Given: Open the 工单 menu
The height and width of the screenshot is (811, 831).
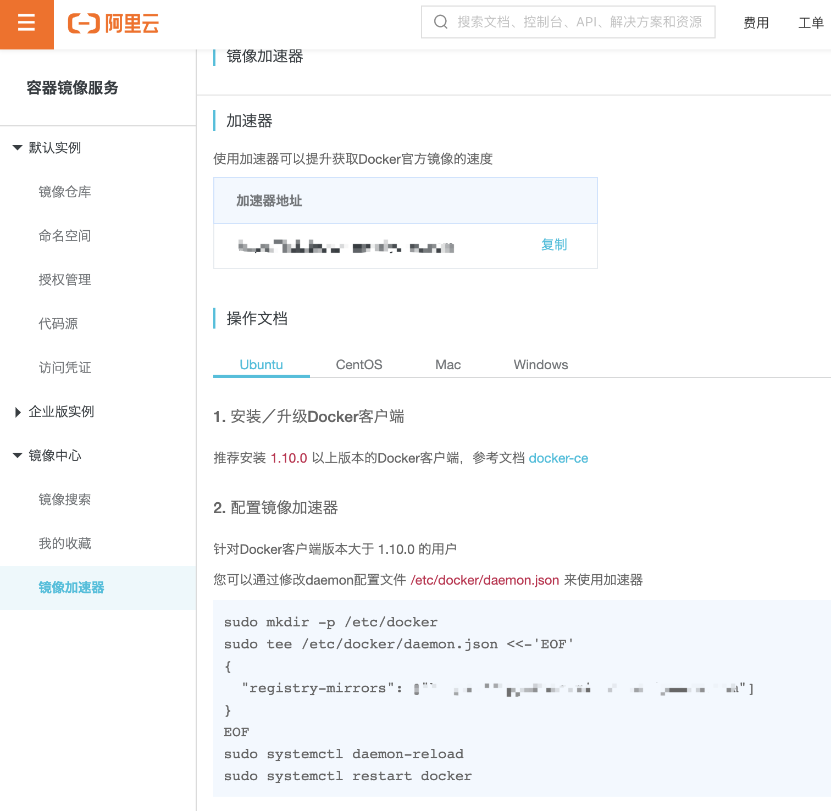Looking at the screenshot, I should pyautogui.click(x=811, y=23).
